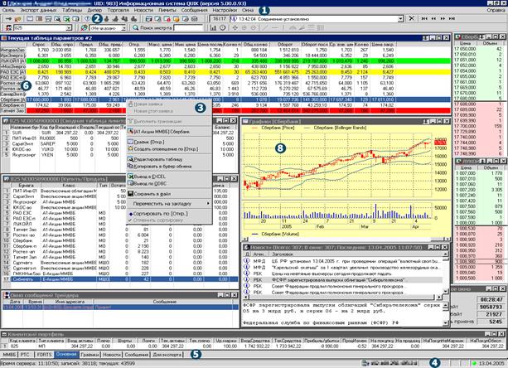Screen dimensions: 508x368
Task: Click the 13.04.2005 status bar date
Action: click(x=491, y=364)
